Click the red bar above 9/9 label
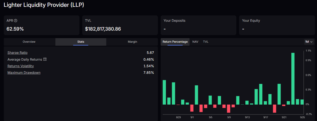Viewport: 317px width, 121px height. (229, 108)
